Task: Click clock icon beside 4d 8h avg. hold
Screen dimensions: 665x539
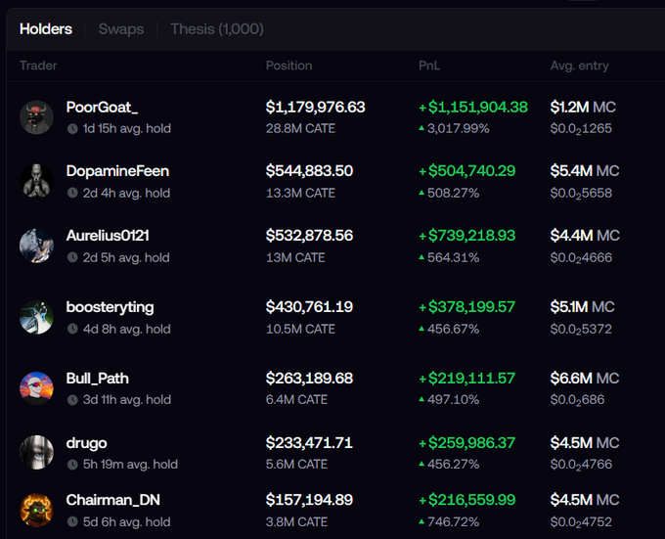Action: pyautogui.click(x=72, y=329)
